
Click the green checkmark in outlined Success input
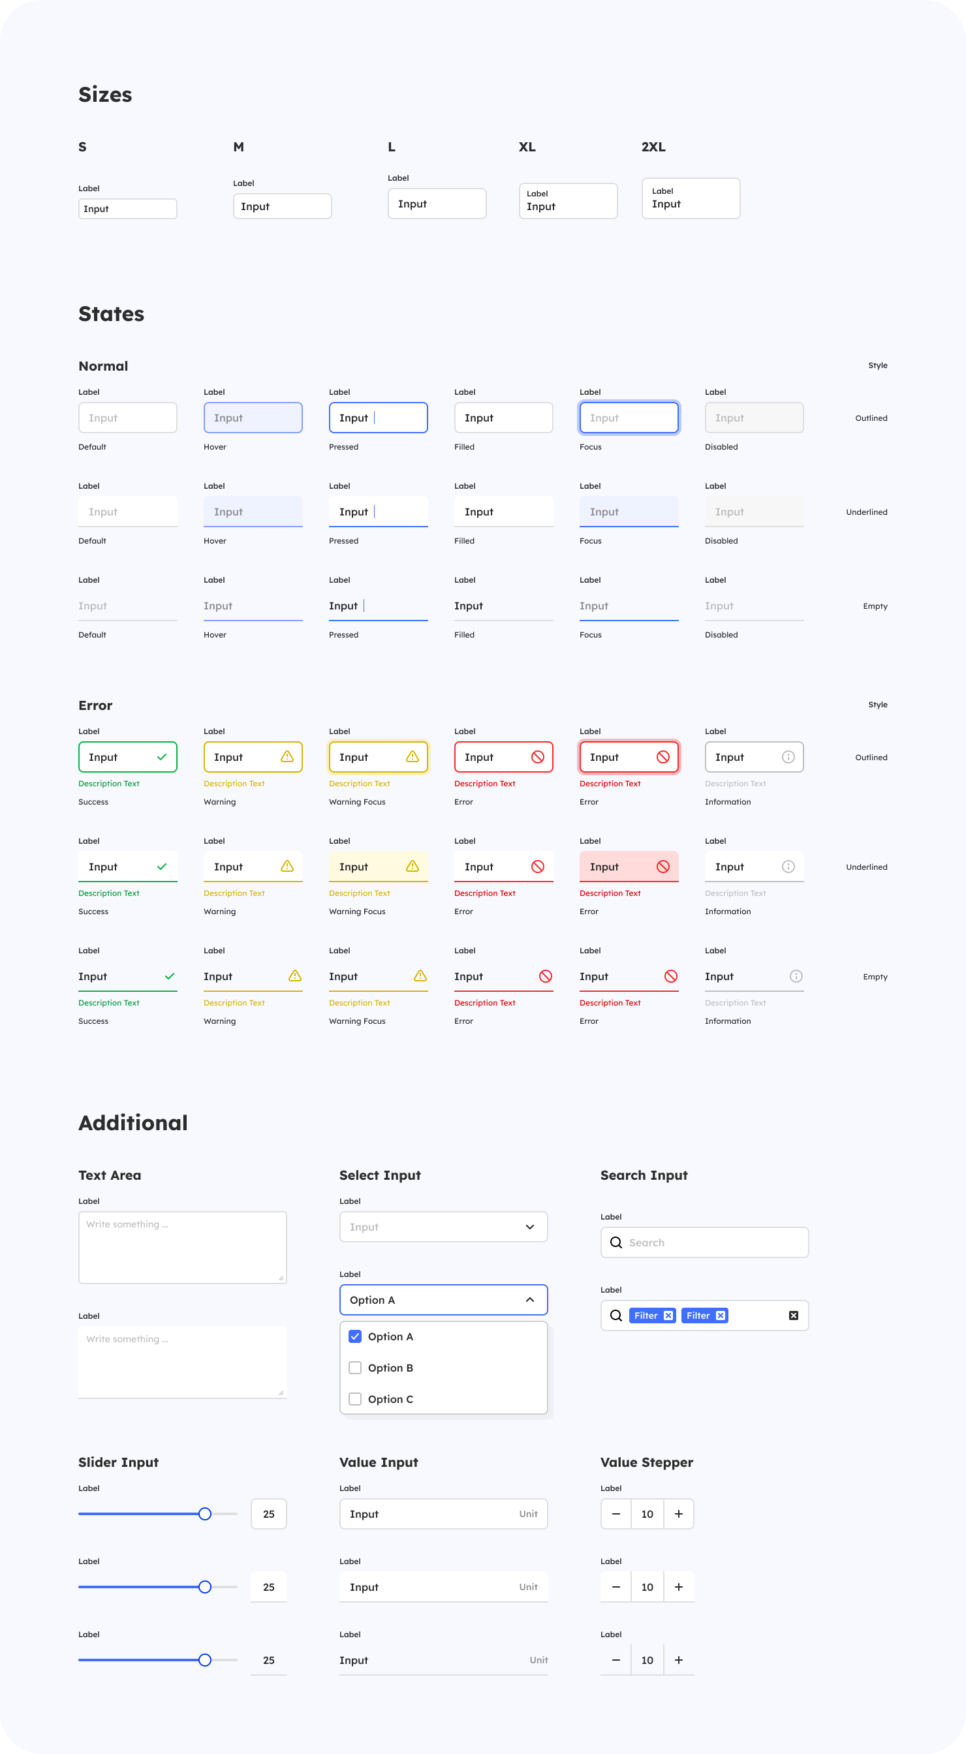pos(161,756)
